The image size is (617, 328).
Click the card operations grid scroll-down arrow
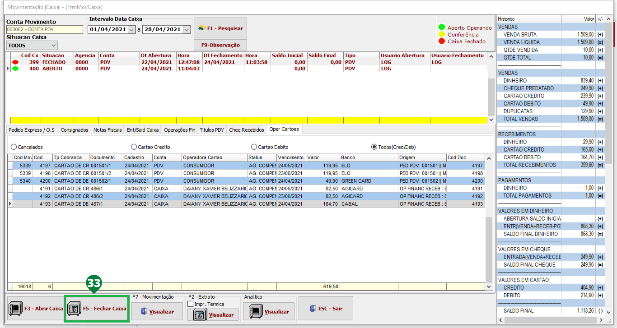[x=488, y=286]
